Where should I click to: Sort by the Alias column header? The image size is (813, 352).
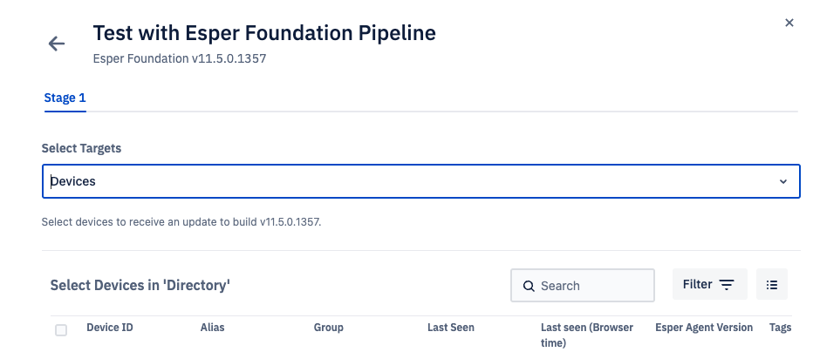(213, 328)
